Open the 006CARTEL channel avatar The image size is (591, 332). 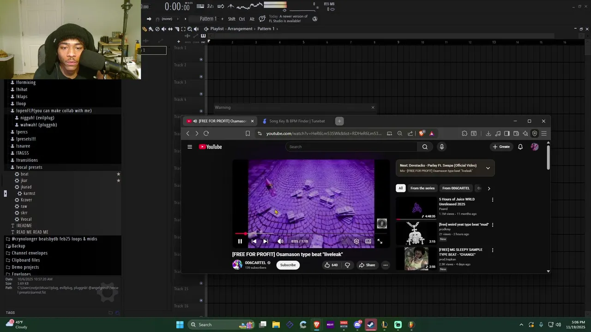coord(237,265)
